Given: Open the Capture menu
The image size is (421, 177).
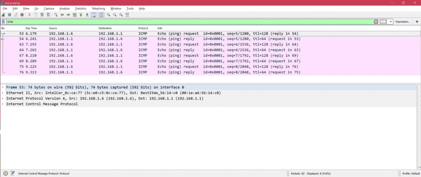Looking at the screenshot, I should click(x=49, y=8).
